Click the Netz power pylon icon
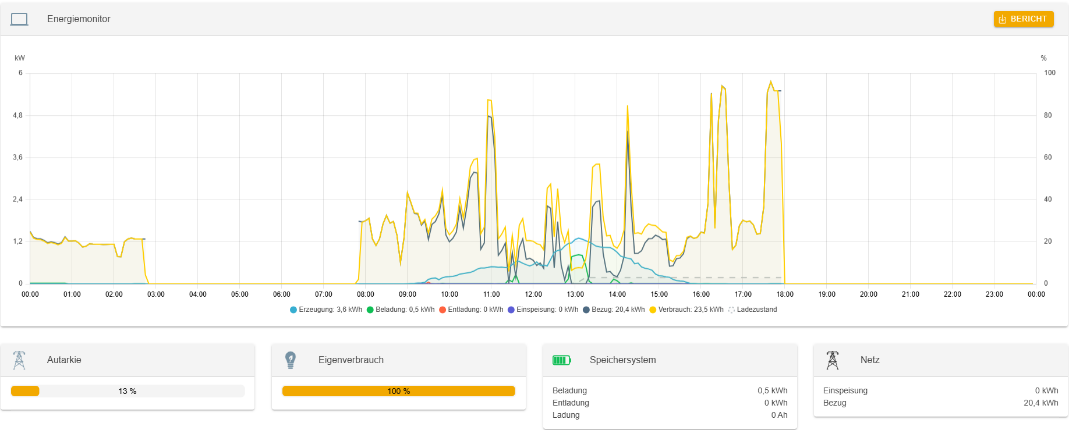The width and height of the screenshot is (1069, 430). pos(833,360)
